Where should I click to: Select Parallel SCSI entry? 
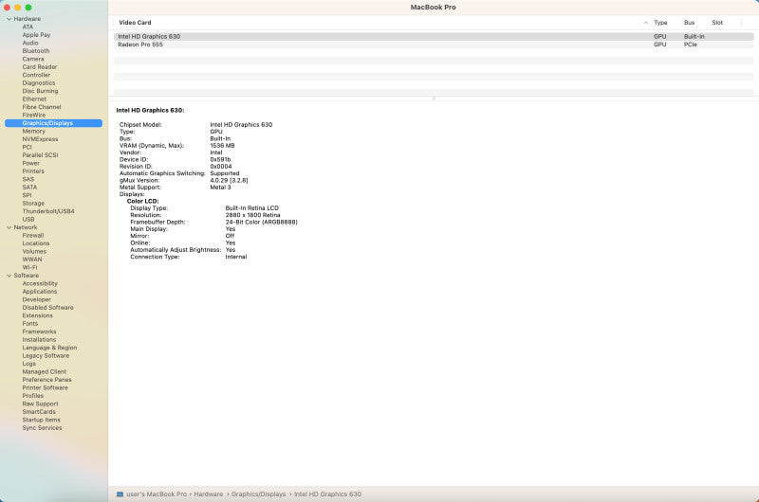[40, 155]
